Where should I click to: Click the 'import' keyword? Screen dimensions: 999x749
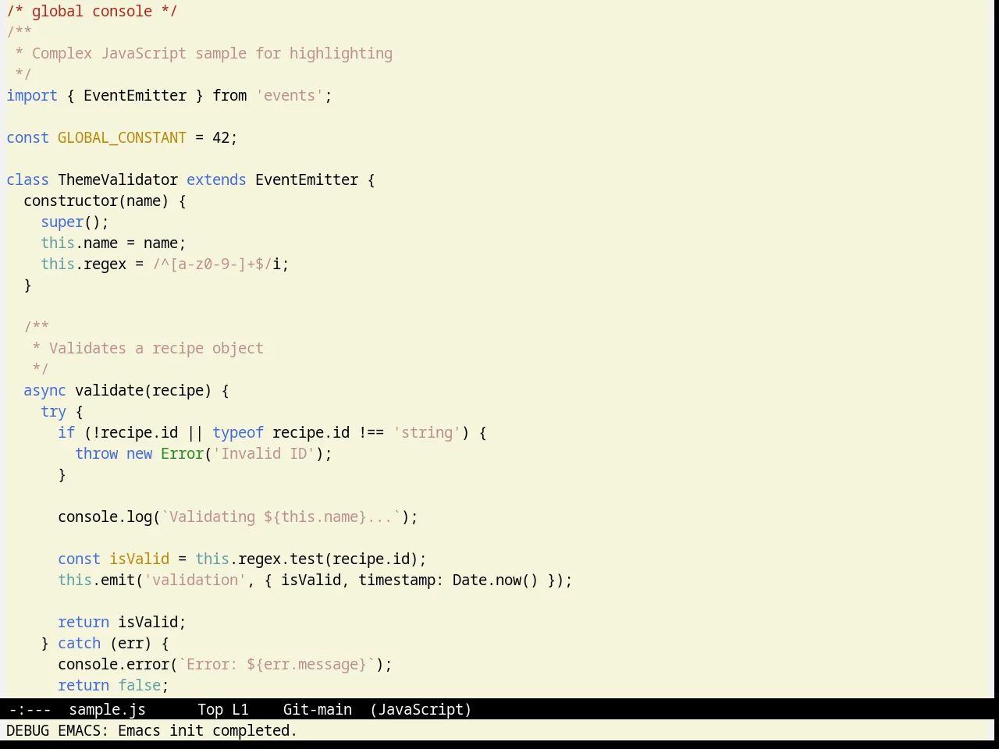pyautogui.click(x=32, y=95)
